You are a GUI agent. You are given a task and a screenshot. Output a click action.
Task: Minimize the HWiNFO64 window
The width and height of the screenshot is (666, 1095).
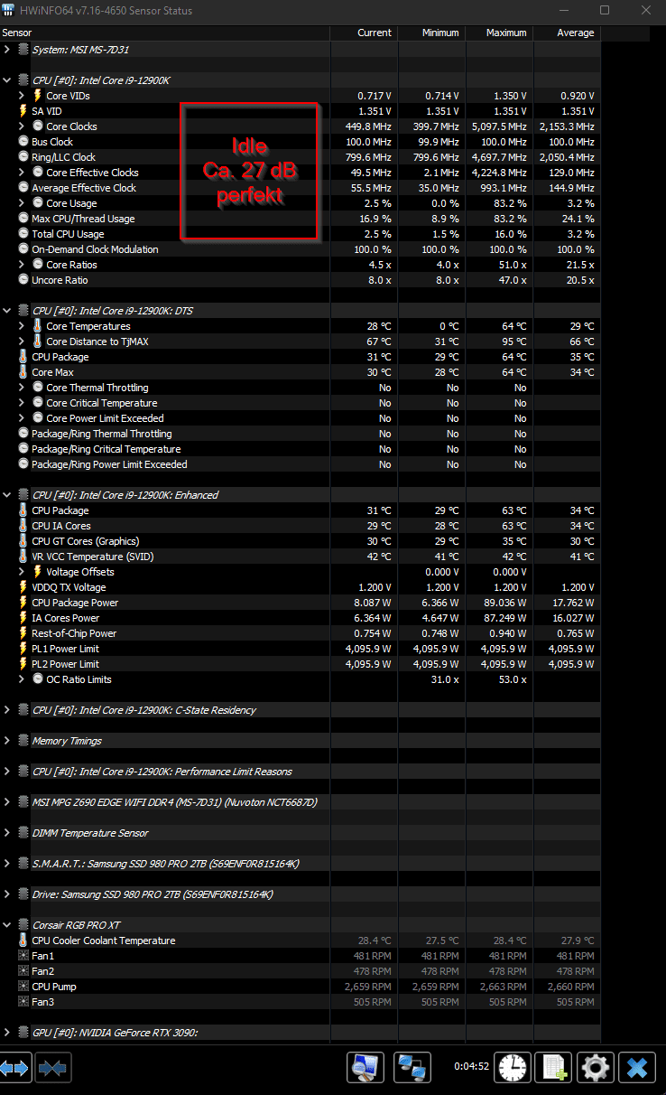pos(562,10)
